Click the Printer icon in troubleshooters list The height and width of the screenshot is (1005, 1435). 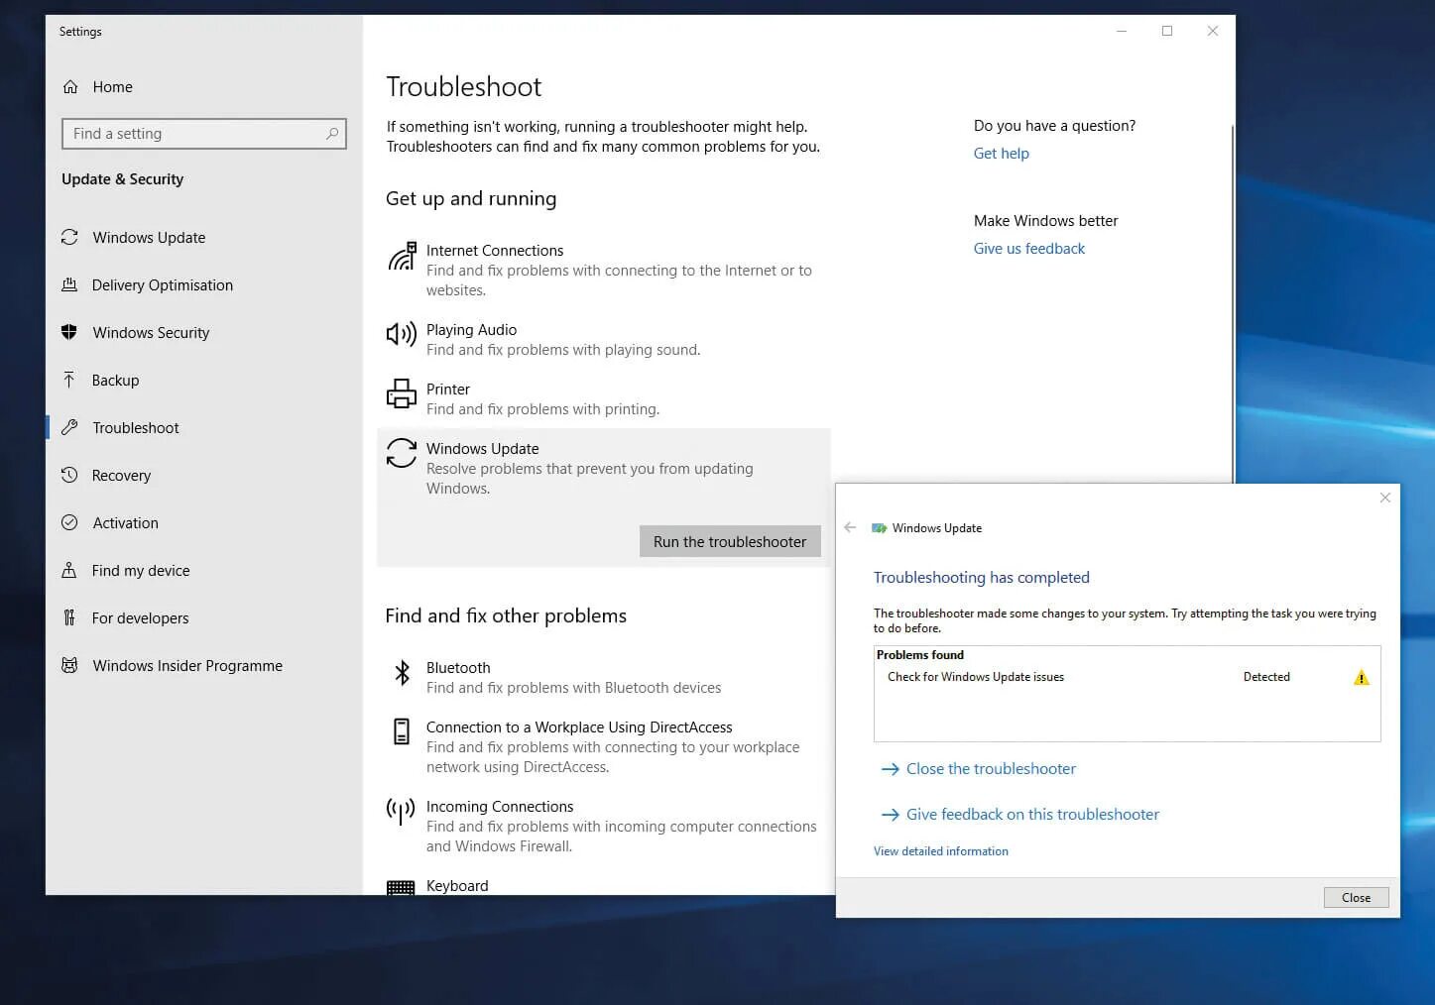(402, 393)
